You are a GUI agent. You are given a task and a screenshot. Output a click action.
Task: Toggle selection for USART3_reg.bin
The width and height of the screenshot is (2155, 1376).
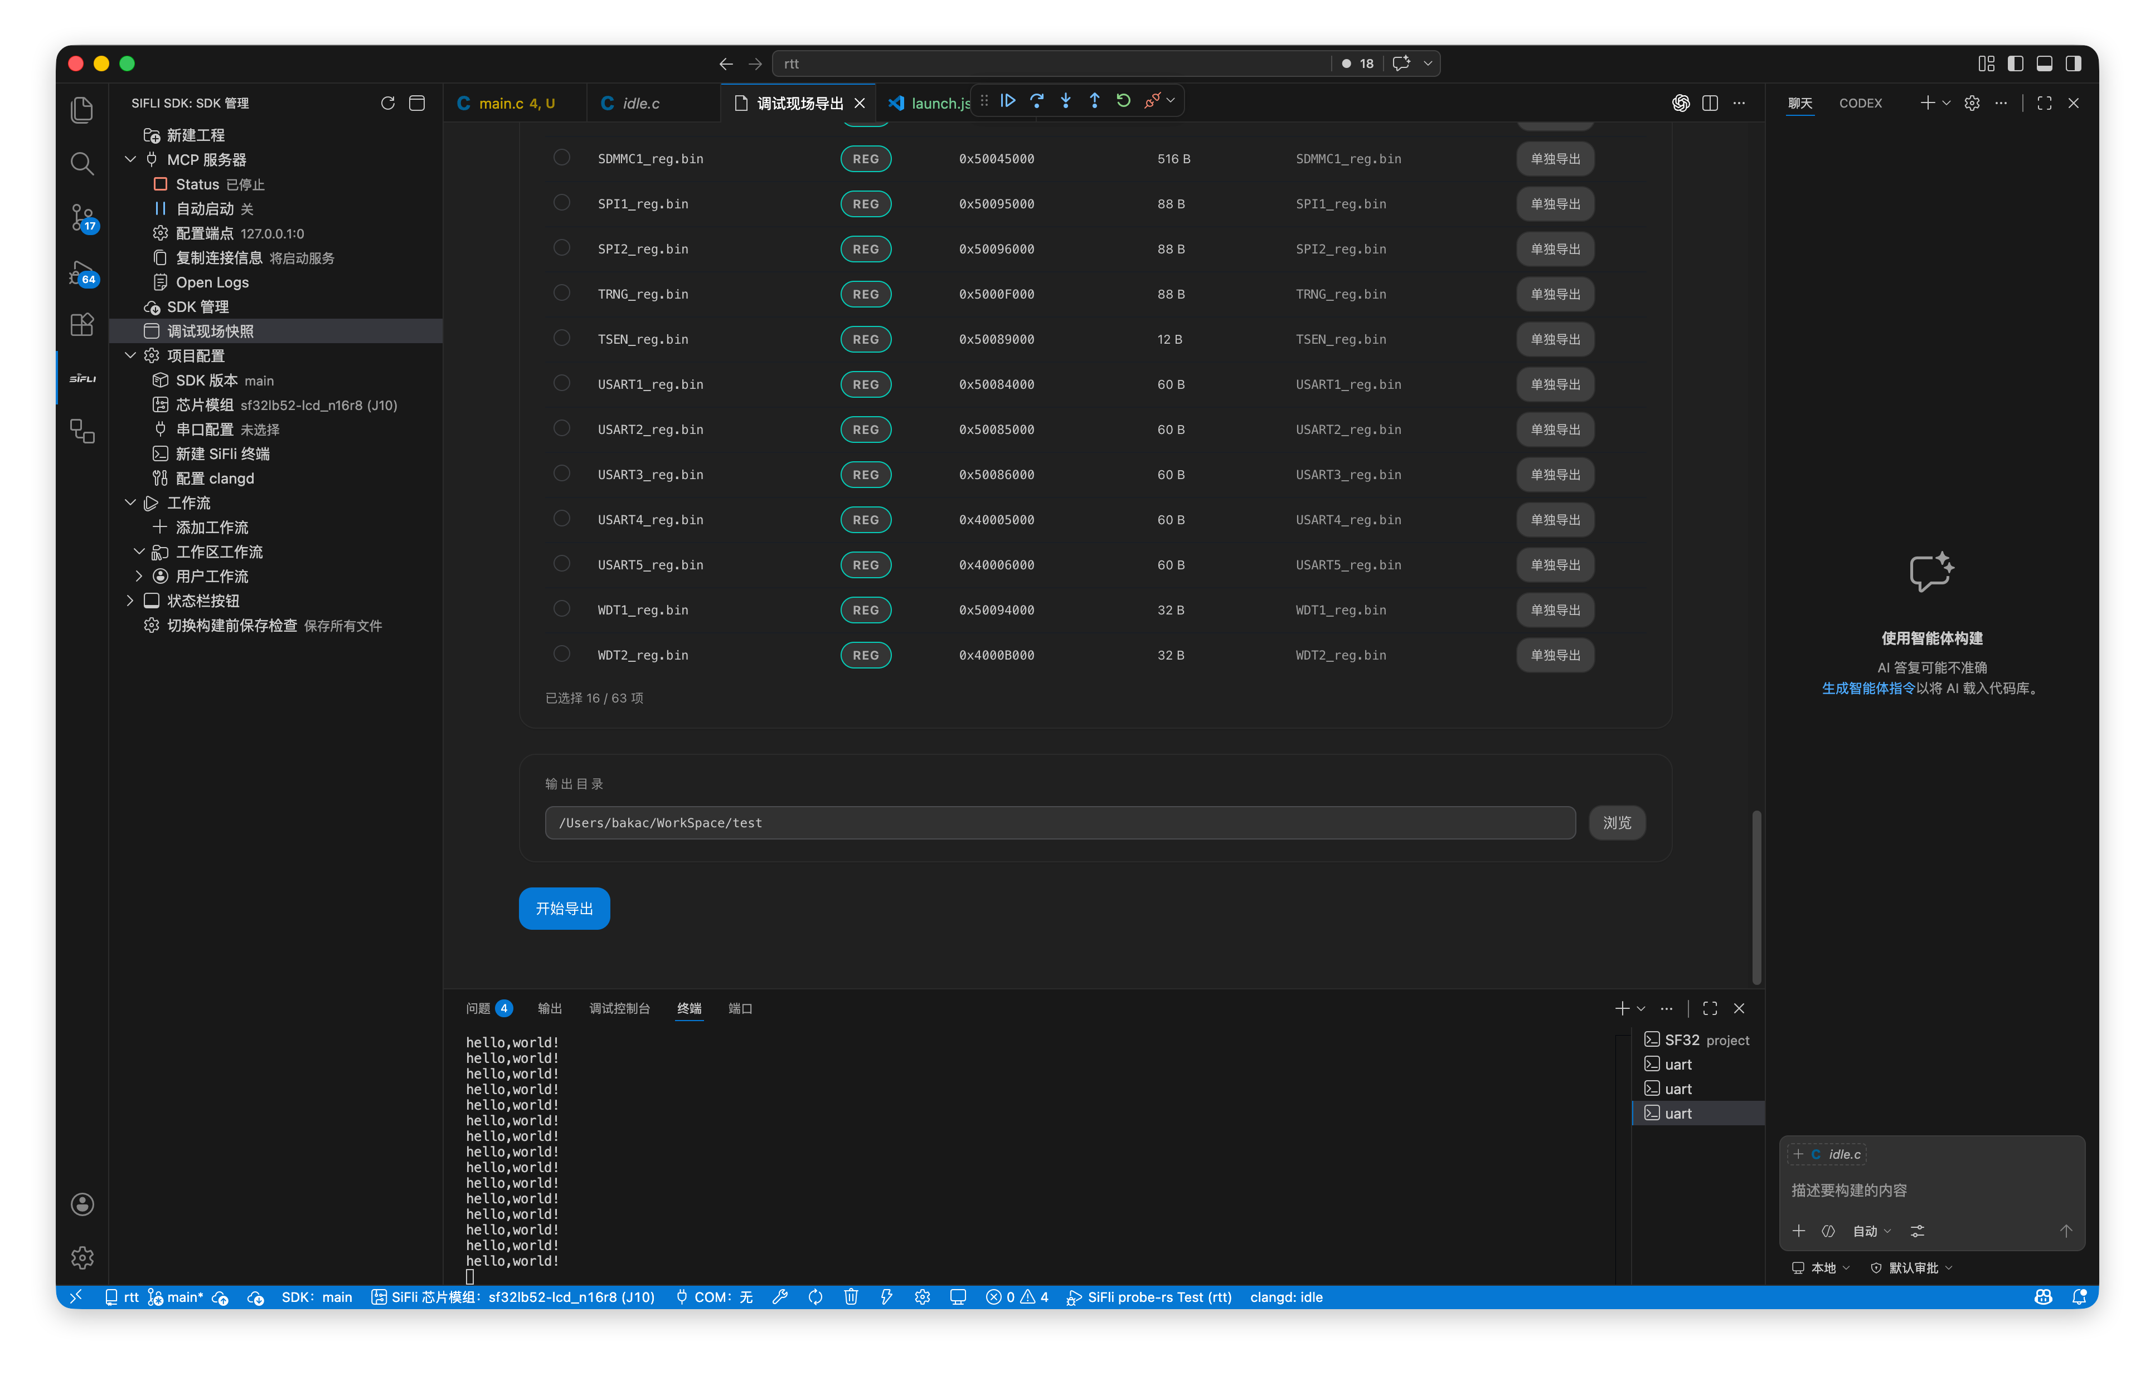(561, 474)
